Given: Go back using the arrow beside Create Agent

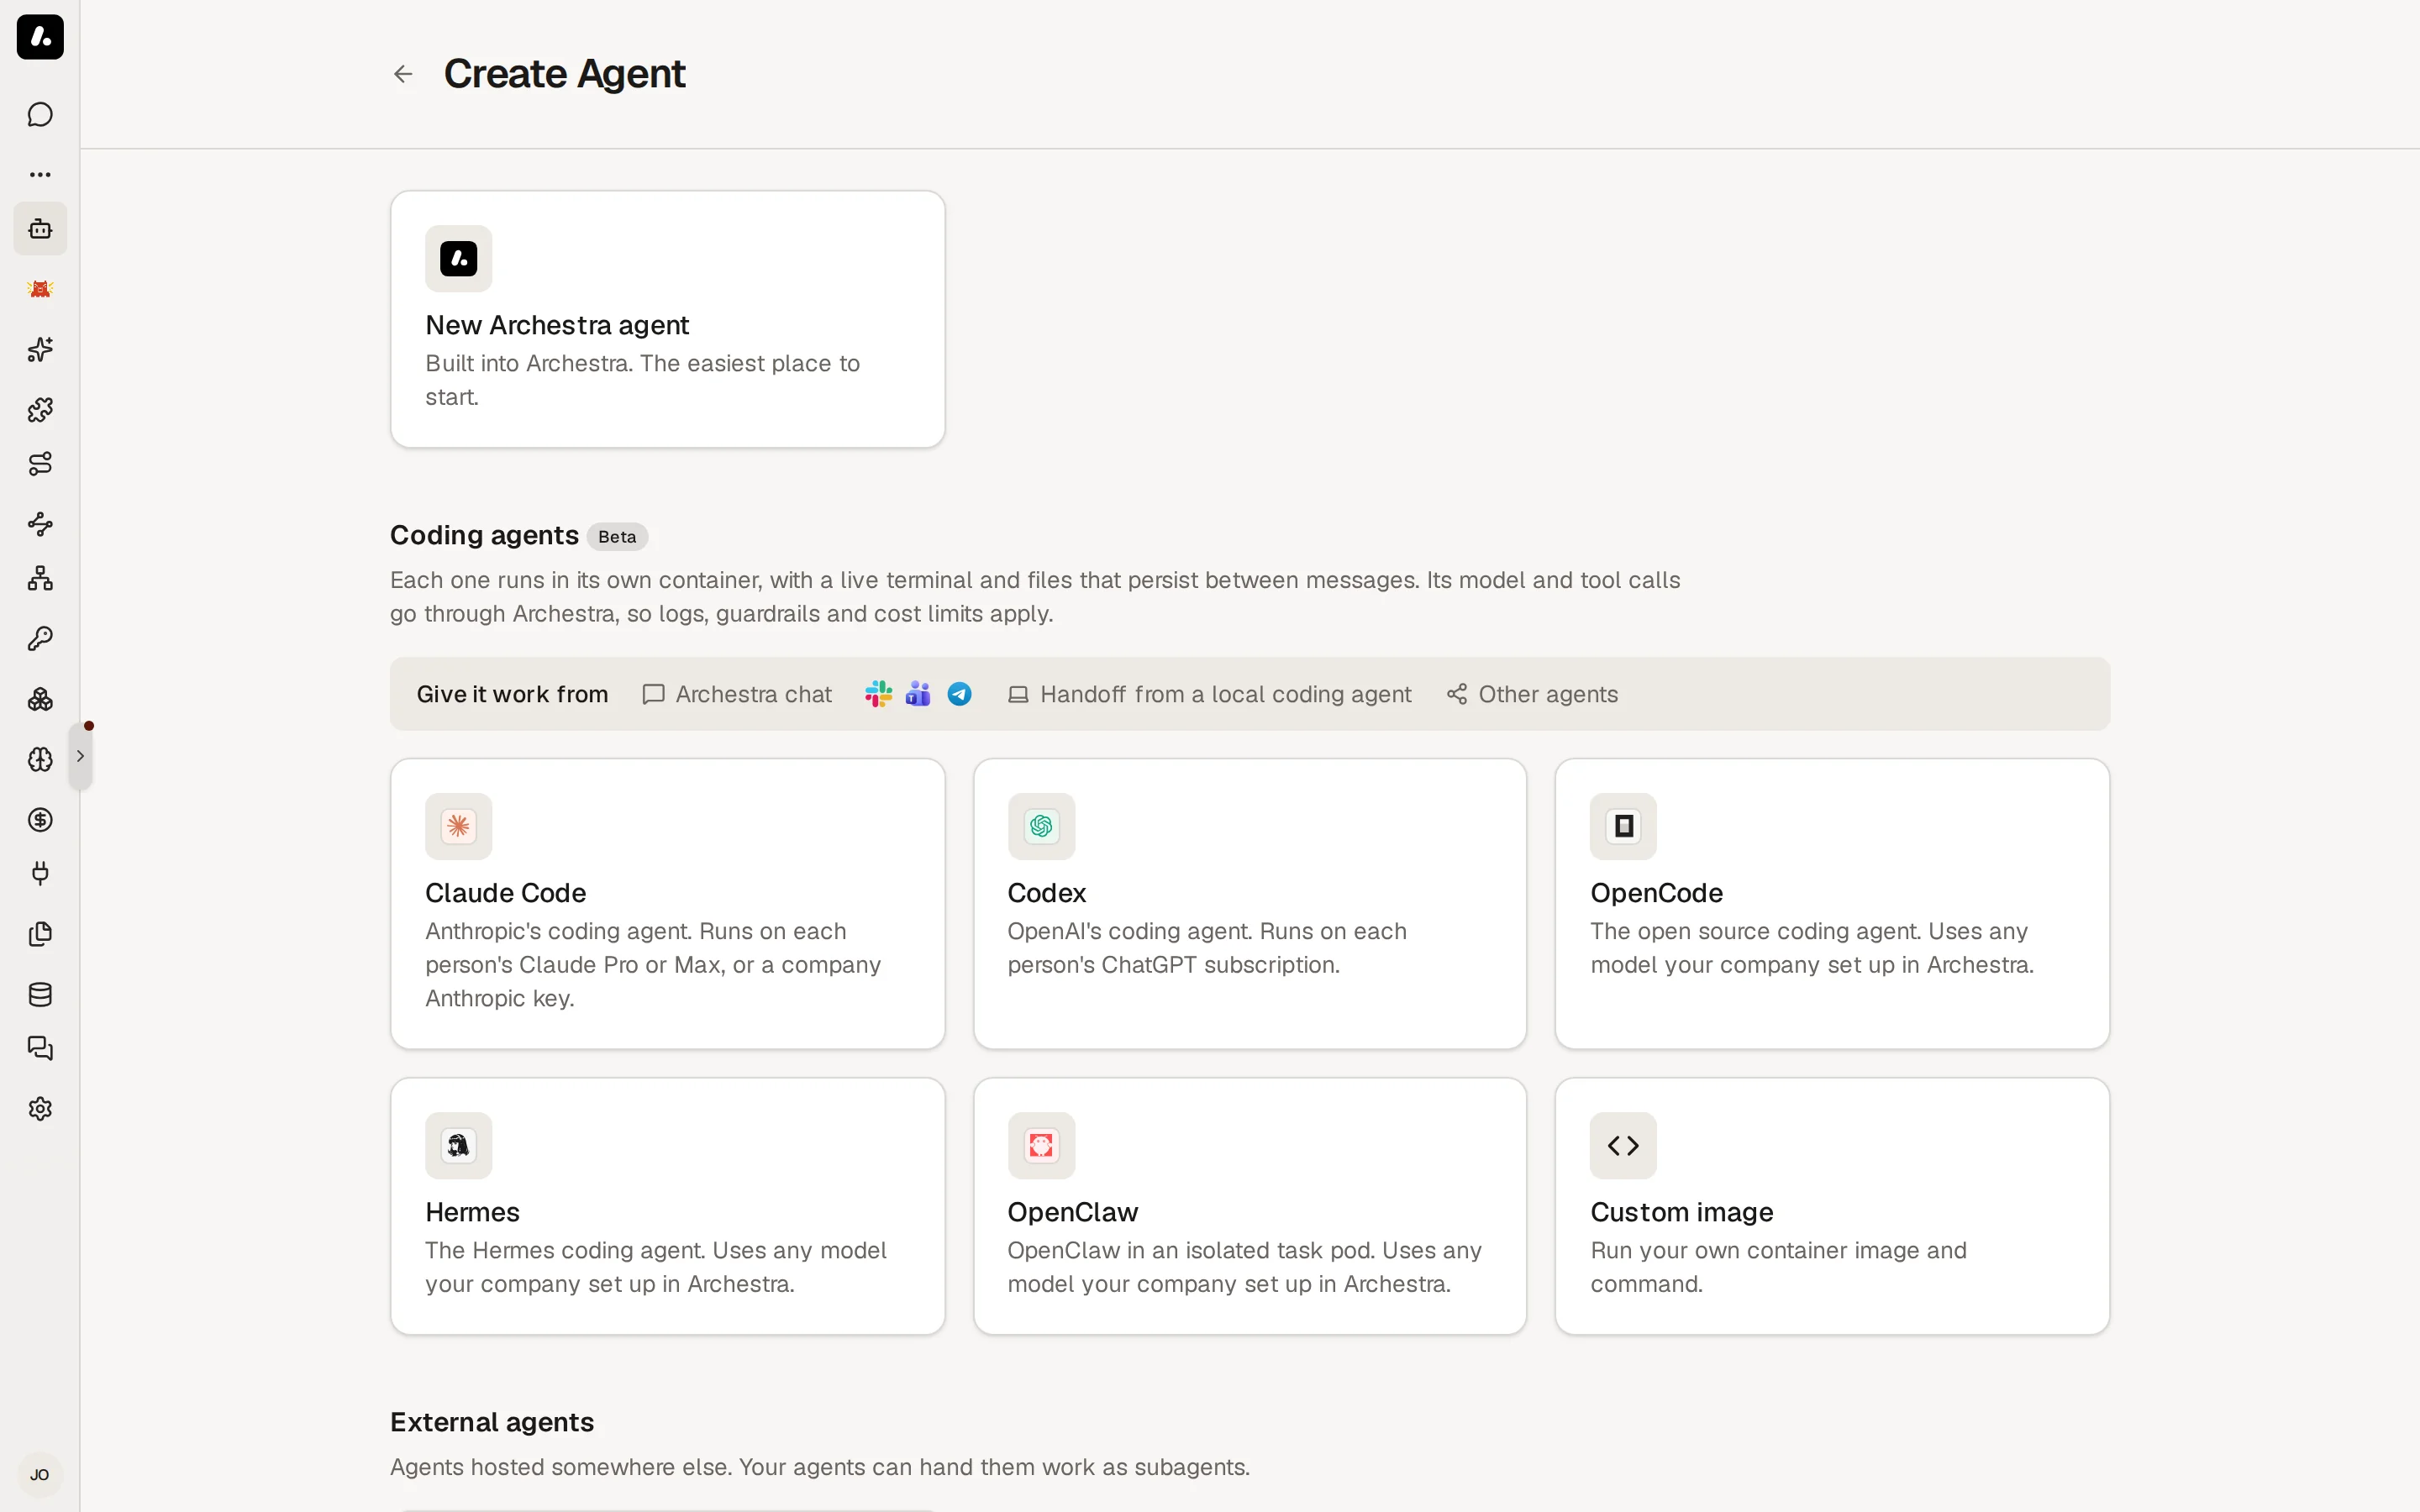Looking at the screenshot, I should [403, 74].
